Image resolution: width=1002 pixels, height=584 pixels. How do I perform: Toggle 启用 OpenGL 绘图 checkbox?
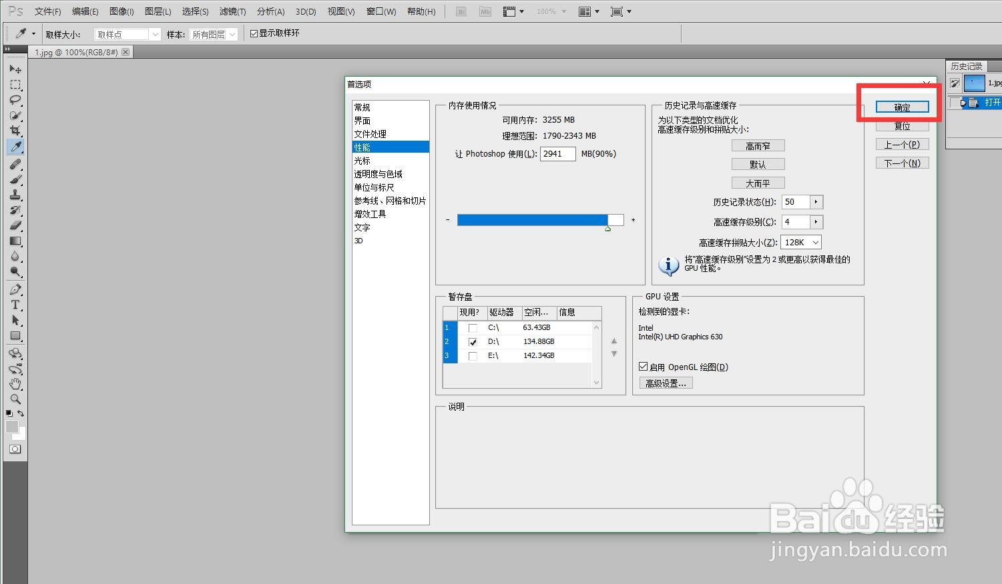click(x=644, y=367)
